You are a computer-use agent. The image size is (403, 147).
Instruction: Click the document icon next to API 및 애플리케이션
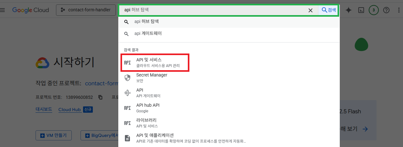127,138
